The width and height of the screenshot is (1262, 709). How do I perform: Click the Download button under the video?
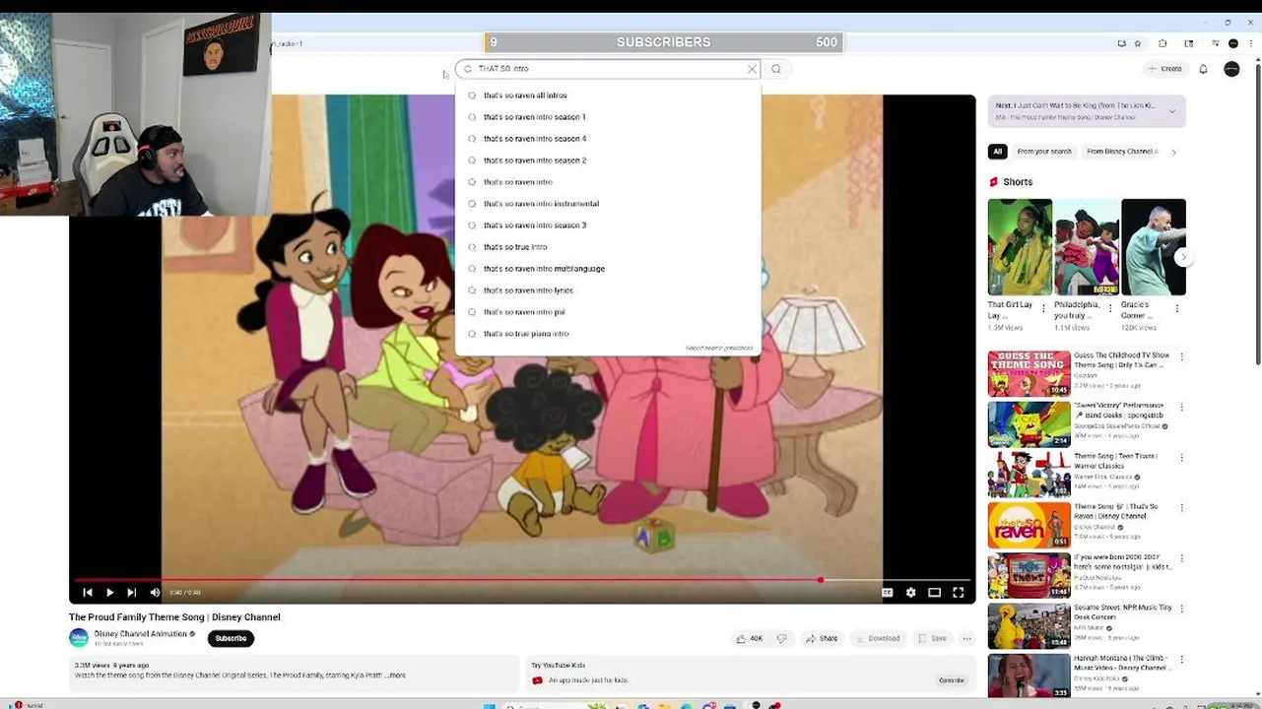(877, 638)
